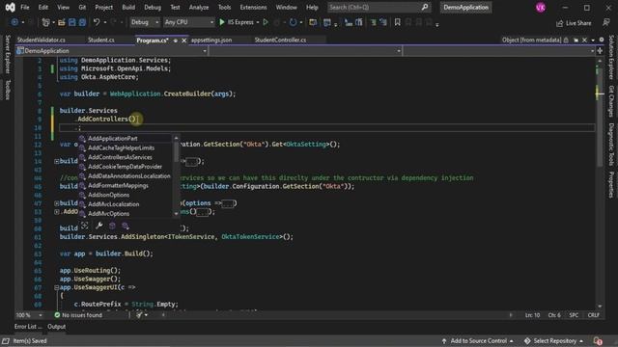The image size is (618, 347).
Task: Open the IIS Express launch profile dropdown arrow
Action: [x=258, y=22]
